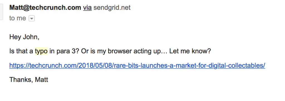Click the "to me" recipient label
This screenshot has width=285, height=101.
[18, 18]
